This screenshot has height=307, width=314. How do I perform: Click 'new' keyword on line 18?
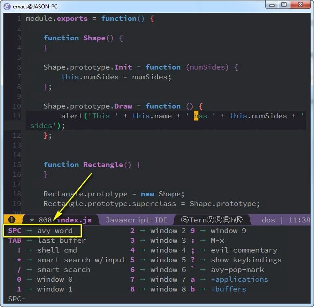(x=147, y=194)
